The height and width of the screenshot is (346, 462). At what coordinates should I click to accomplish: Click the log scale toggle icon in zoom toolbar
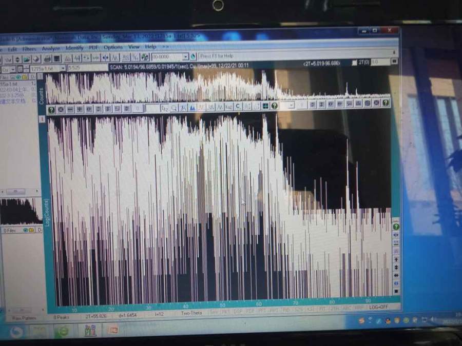coord(228,107)
